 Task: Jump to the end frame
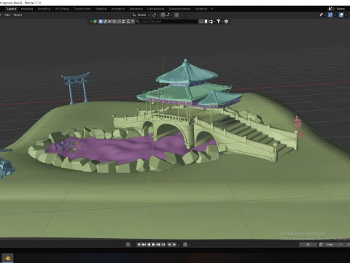coord(163,244)
